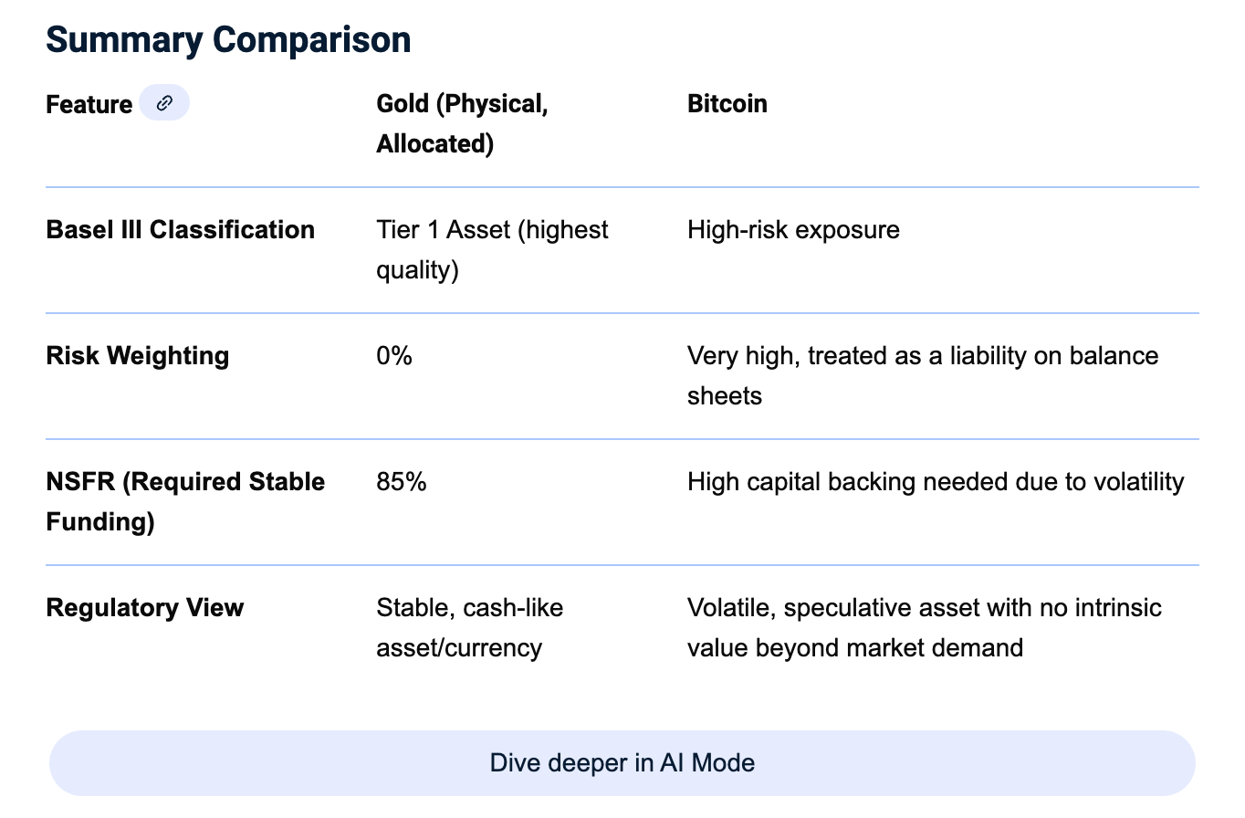Click the Gold (Physical, Allocated) column header
Image resolution: width=1245 pixels, height=818 pixels.
click(462, 123)
